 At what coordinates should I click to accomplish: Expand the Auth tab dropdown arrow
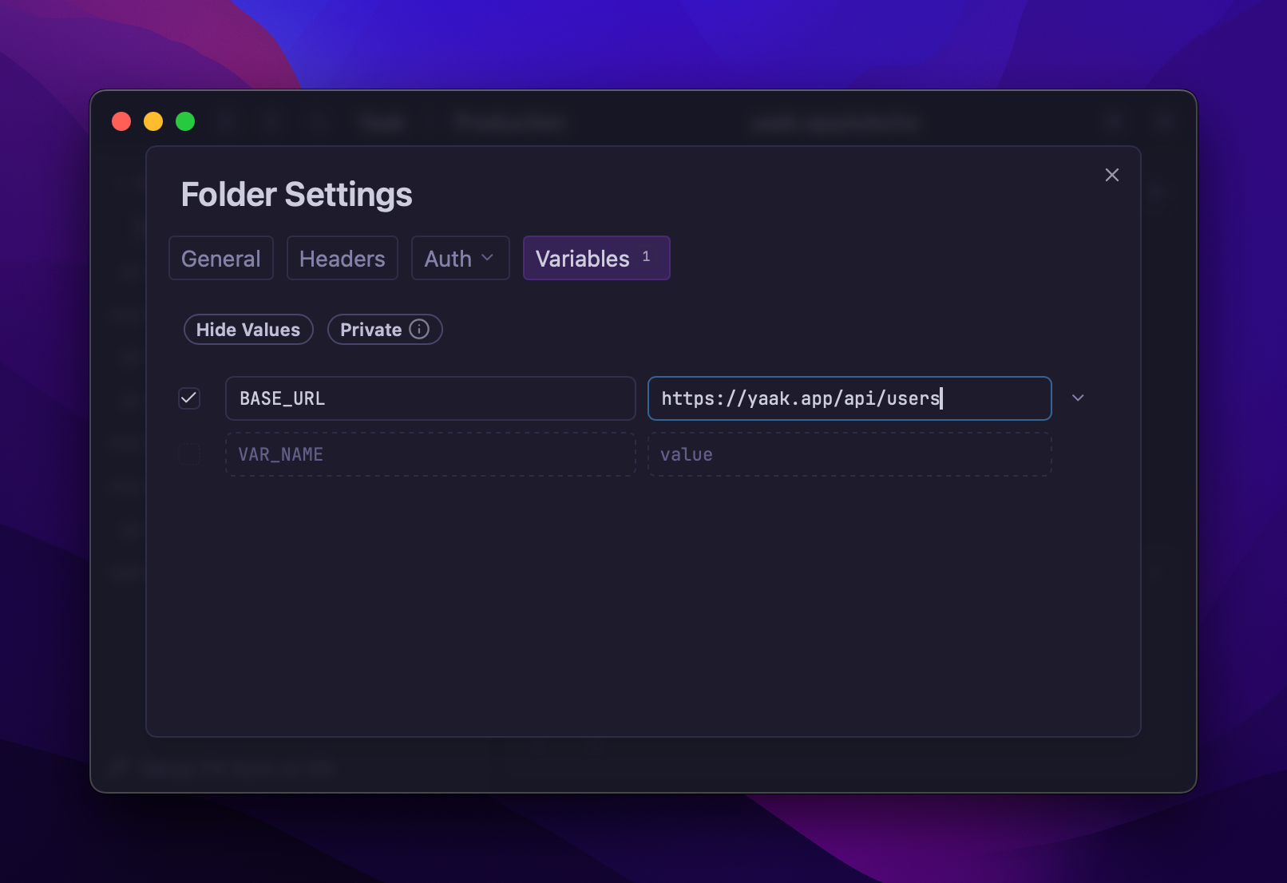coord(488,258)
